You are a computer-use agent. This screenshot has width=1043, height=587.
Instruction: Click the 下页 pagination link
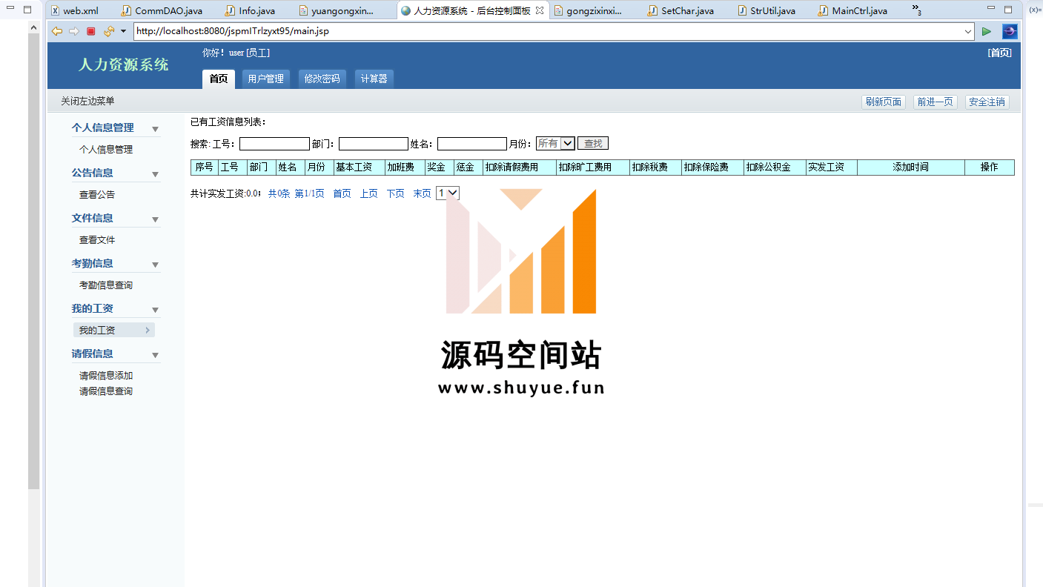(396, 193)
